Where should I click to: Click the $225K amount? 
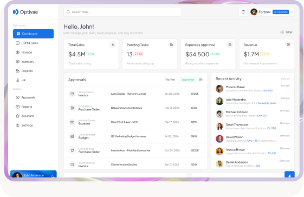tap(195, 150)
